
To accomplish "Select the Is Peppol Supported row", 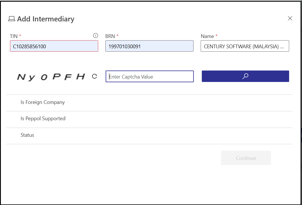I will (43, 118).
